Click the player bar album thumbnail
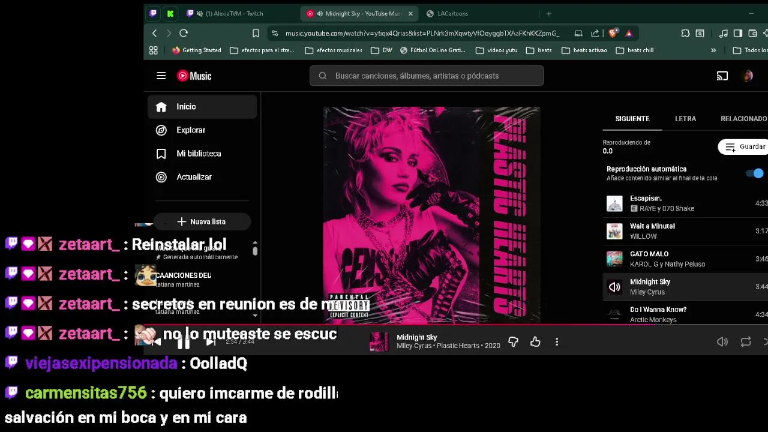This screenshot has height=432, width=768. pos(379,341)
